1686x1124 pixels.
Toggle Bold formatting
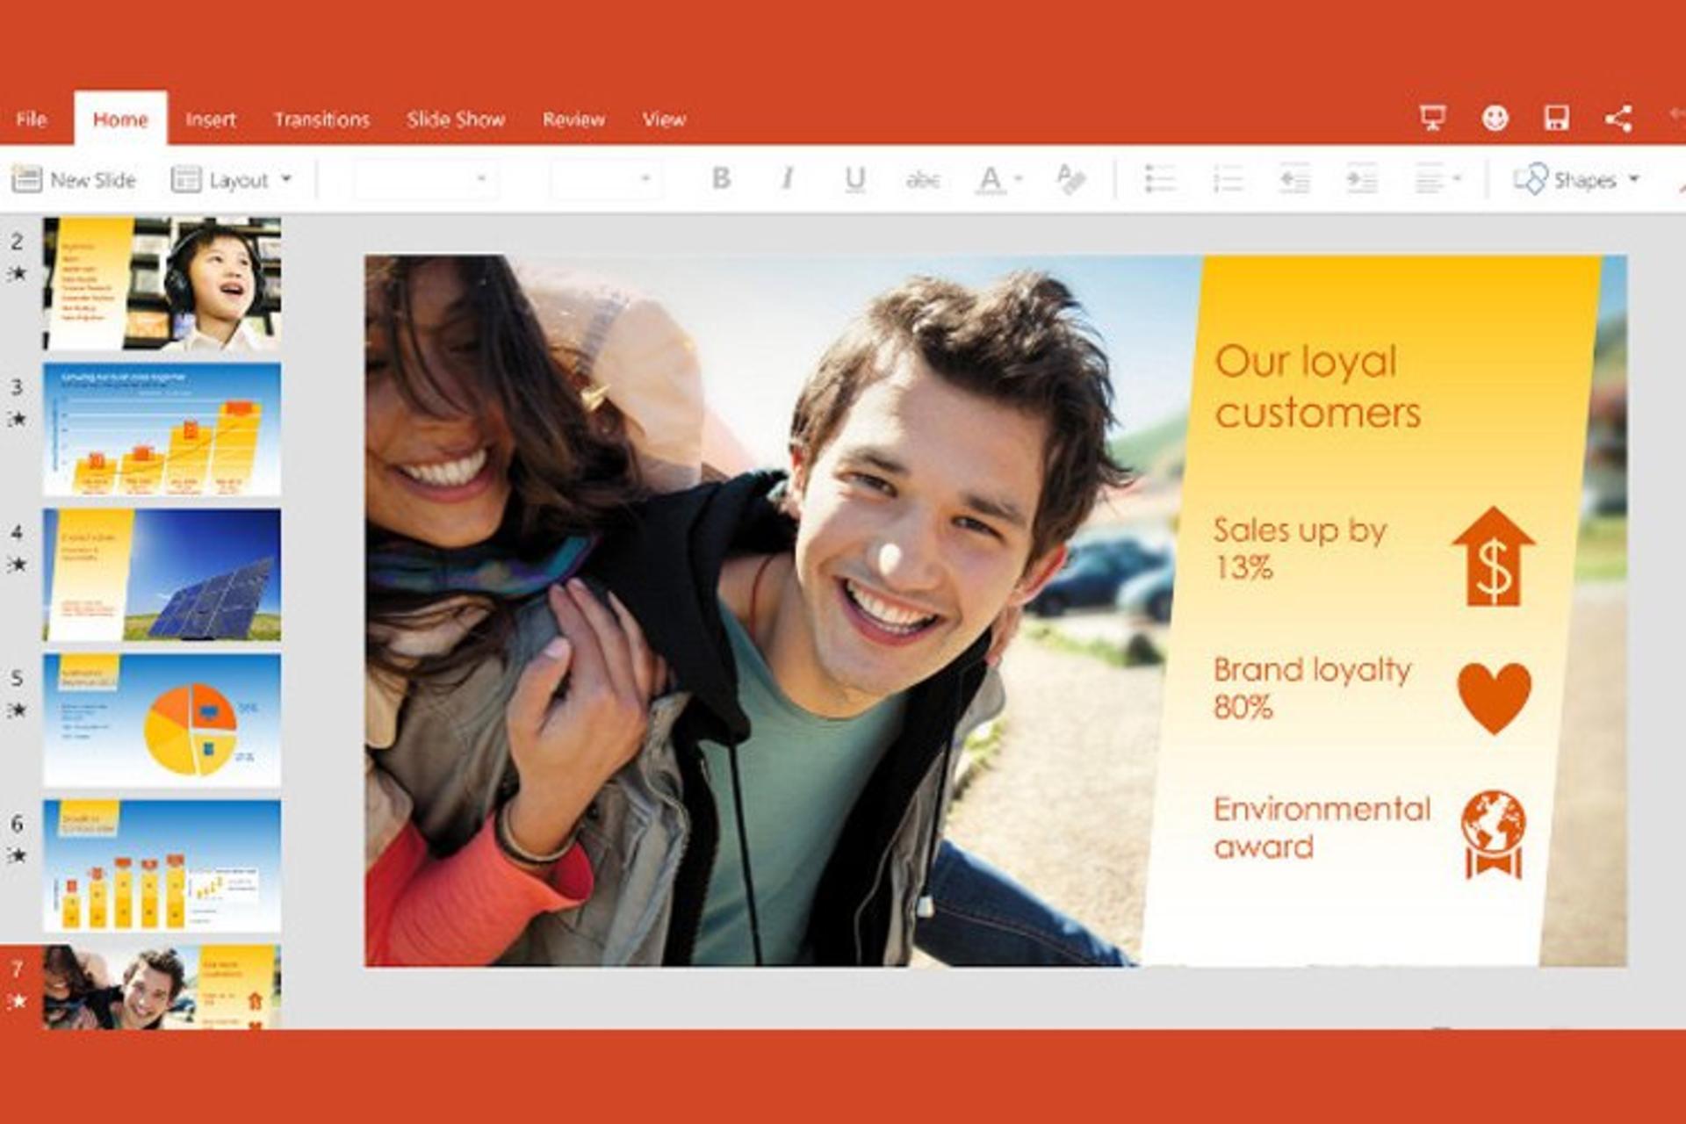721,179
